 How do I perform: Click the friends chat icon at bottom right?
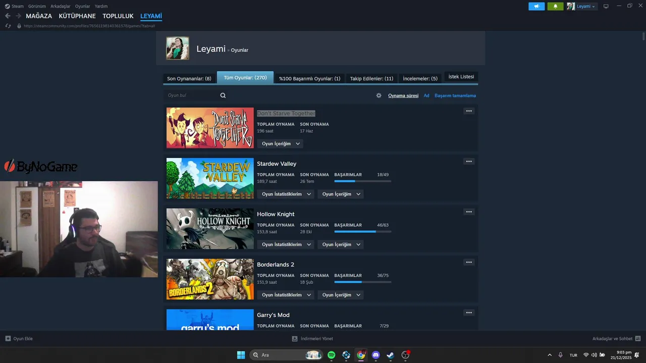tap(638, 339)
